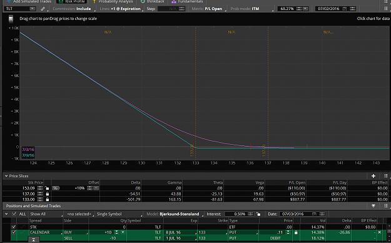Collapse Positions and Simulated Trades panel arrow
This screenshot has width=391, height=243.
tap(373, 206)
